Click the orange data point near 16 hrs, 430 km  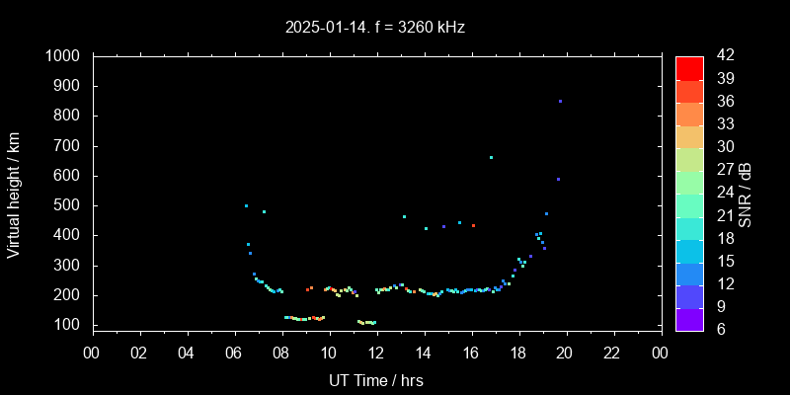473,225
